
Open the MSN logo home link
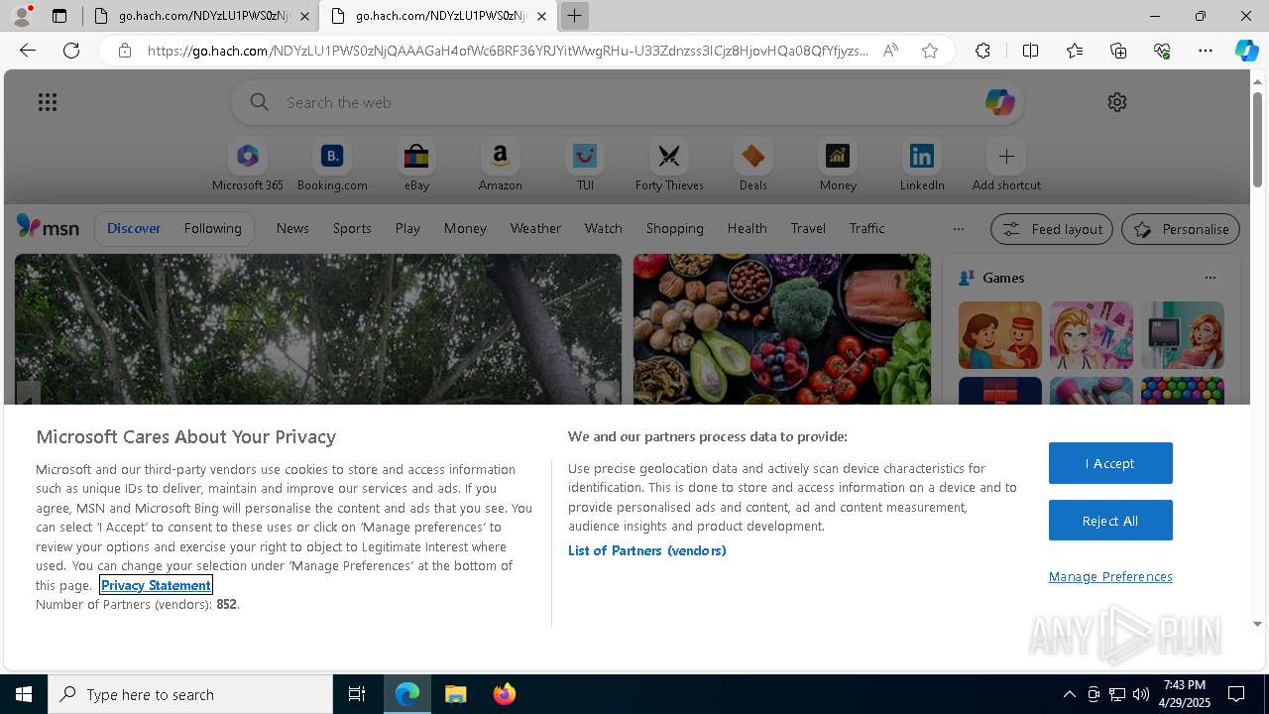48,228
